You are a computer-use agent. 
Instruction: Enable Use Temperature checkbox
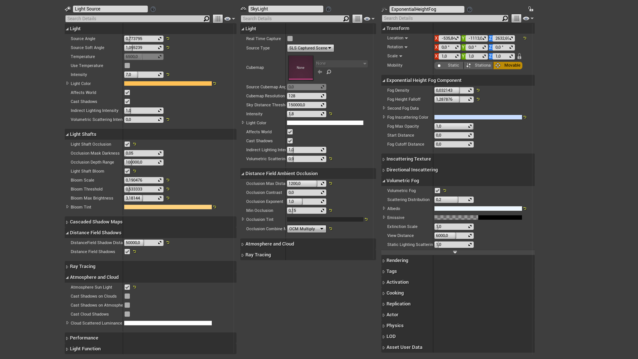tap(127, 65)
